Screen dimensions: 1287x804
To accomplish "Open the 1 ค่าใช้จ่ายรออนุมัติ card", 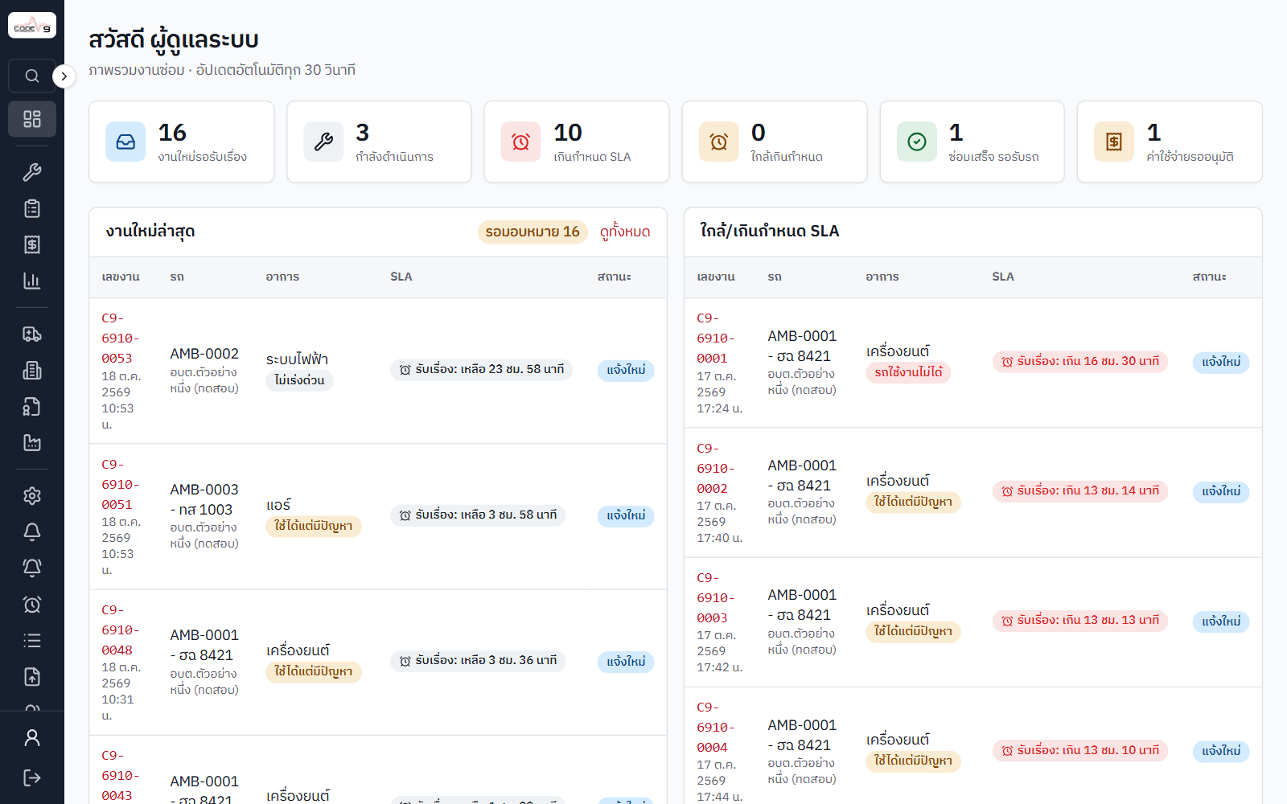I will pos(1170,142).
